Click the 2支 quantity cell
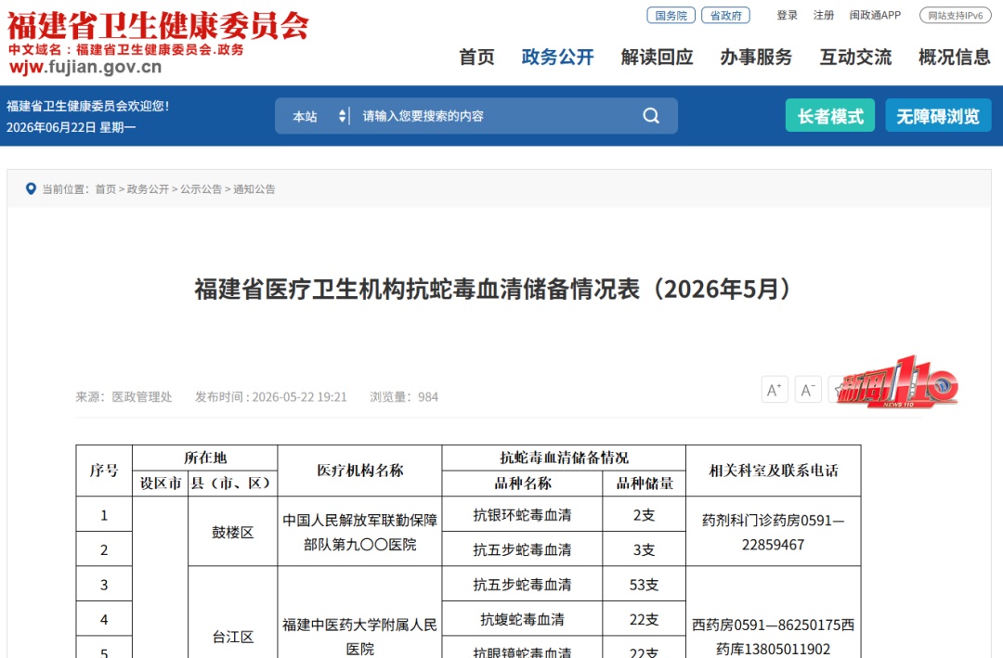This screenshot has width=1003, height=658. [645, 515]
